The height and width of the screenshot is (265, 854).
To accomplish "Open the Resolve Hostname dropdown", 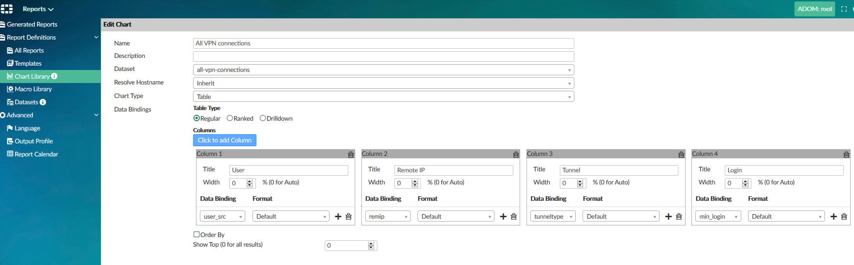I will point(383,83).
